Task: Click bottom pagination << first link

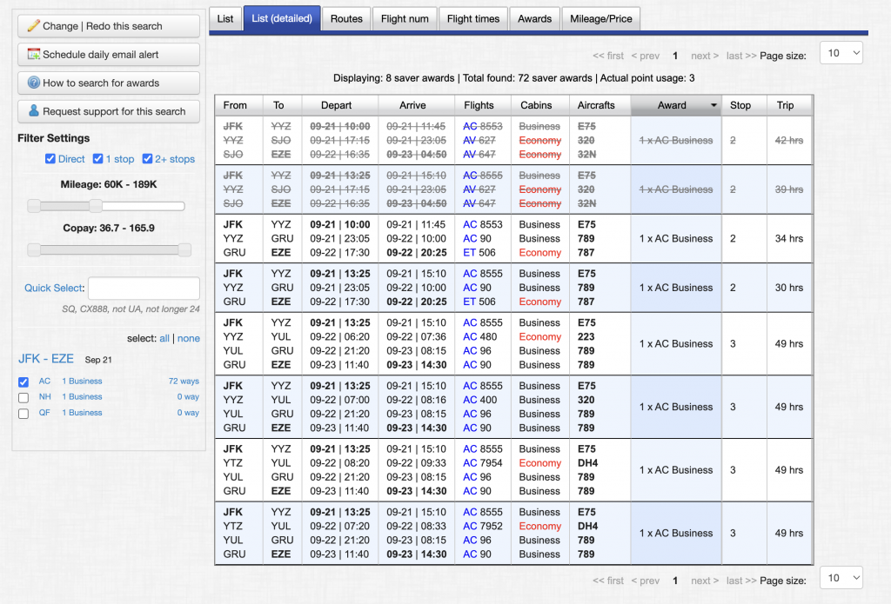Action: pos(608,581)
